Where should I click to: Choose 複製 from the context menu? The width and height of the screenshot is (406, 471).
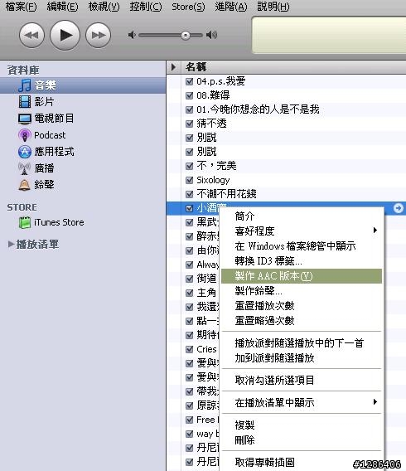click(302, 425)
